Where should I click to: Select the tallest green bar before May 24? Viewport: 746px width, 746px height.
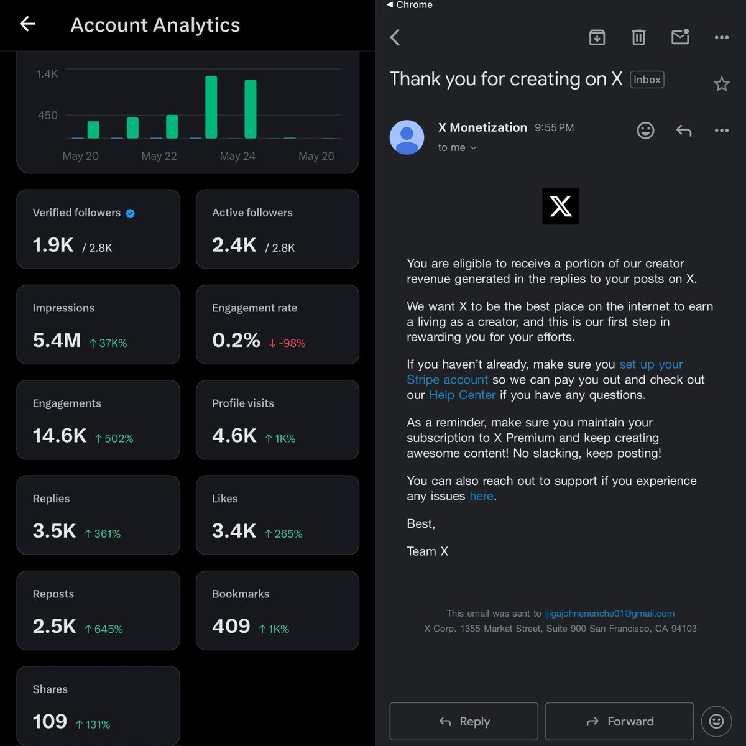click(x=211, y=107)
